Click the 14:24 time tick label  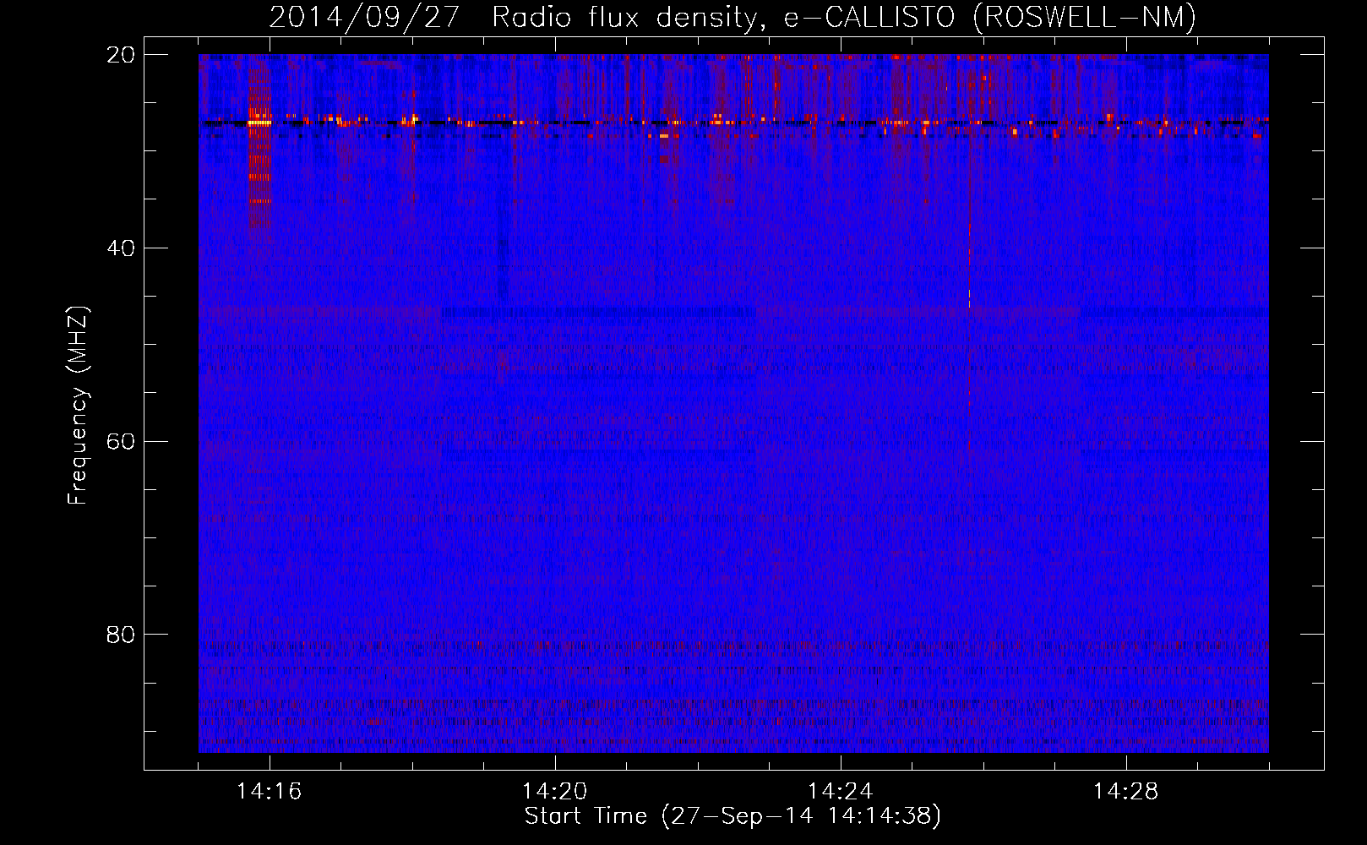(x=841, y=791)
